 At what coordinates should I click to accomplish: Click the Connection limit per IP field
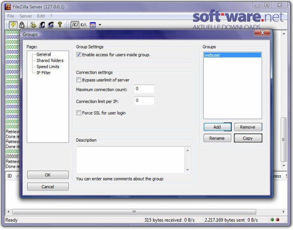point(144,101)
